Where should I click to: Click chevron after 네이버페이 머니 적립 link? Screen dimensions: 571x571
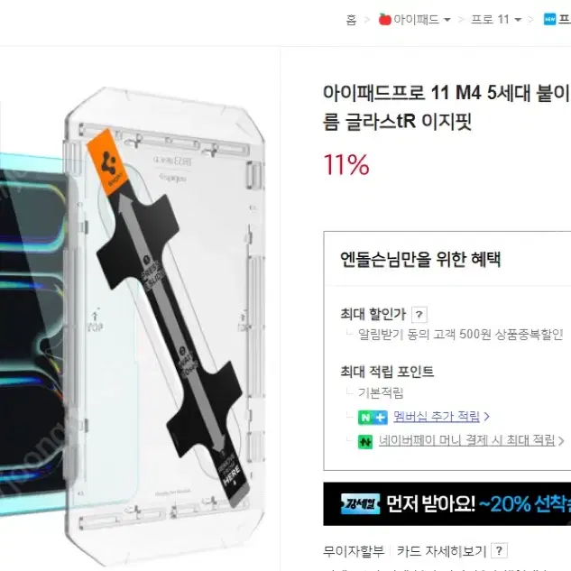(561, 441)
